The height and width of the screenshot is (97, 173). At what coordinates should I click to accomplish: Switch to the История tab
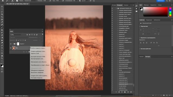pyautogui.click(x=114, y=5)
